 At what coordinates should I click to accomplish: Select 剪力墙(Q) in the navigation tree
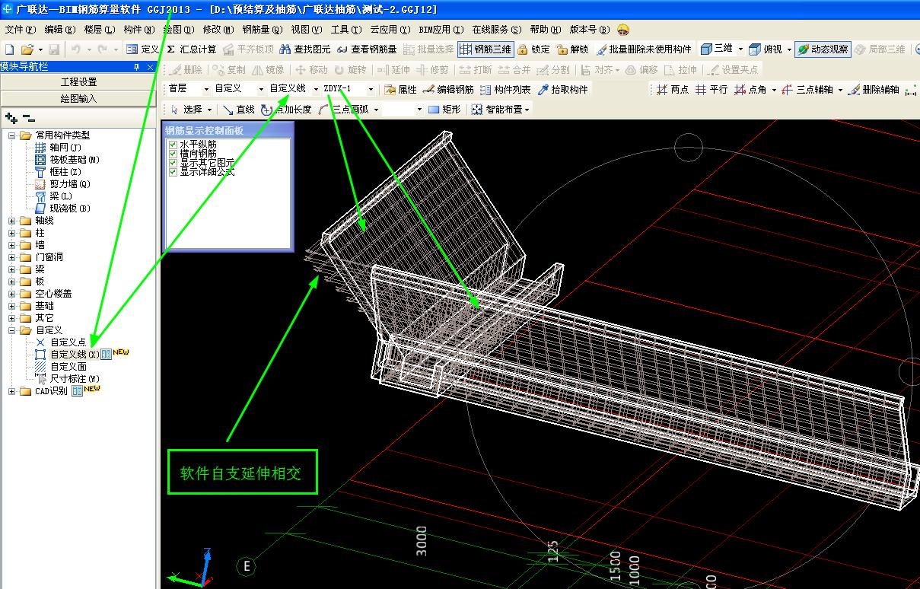pyautogui.click(x=69, y=184)
